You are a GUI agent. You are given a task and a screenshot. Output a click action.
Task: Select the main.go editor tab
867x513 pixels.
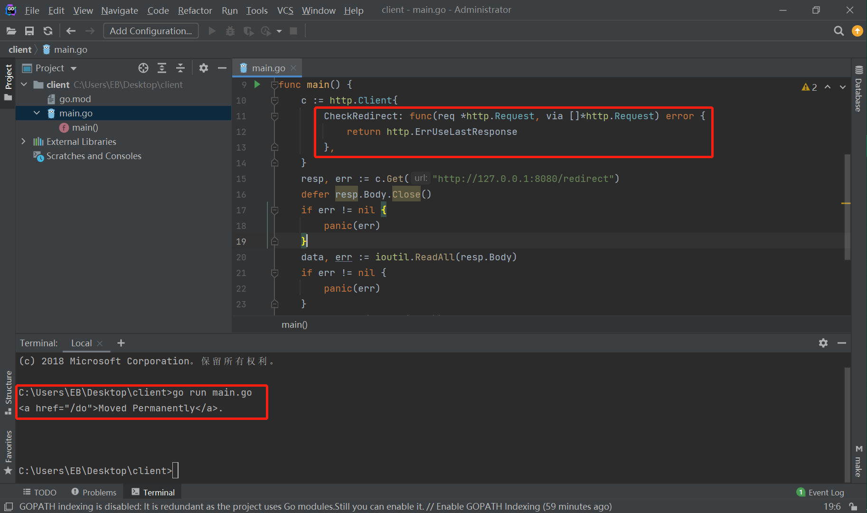pyautogui.click(x=268, y=68)
